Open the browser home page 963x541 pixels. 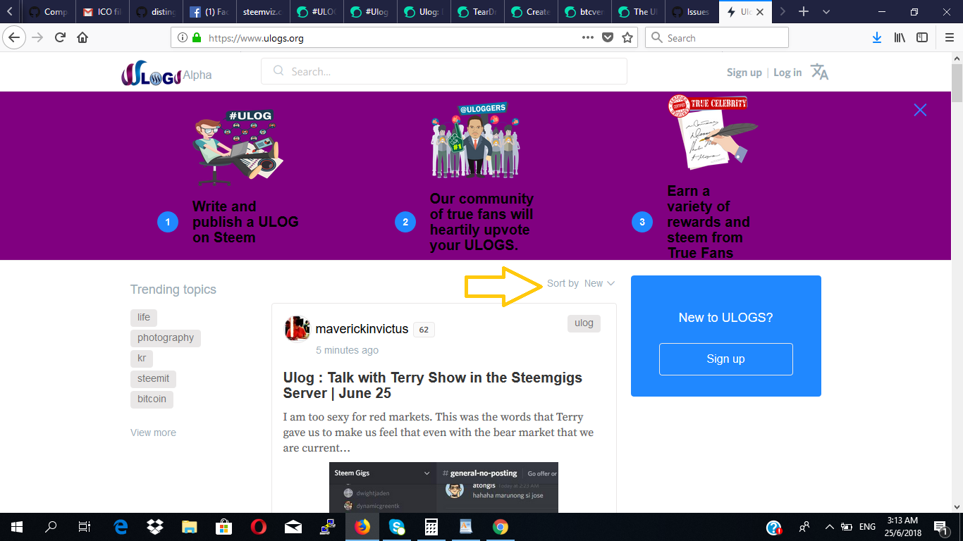[x=82, y=38]
